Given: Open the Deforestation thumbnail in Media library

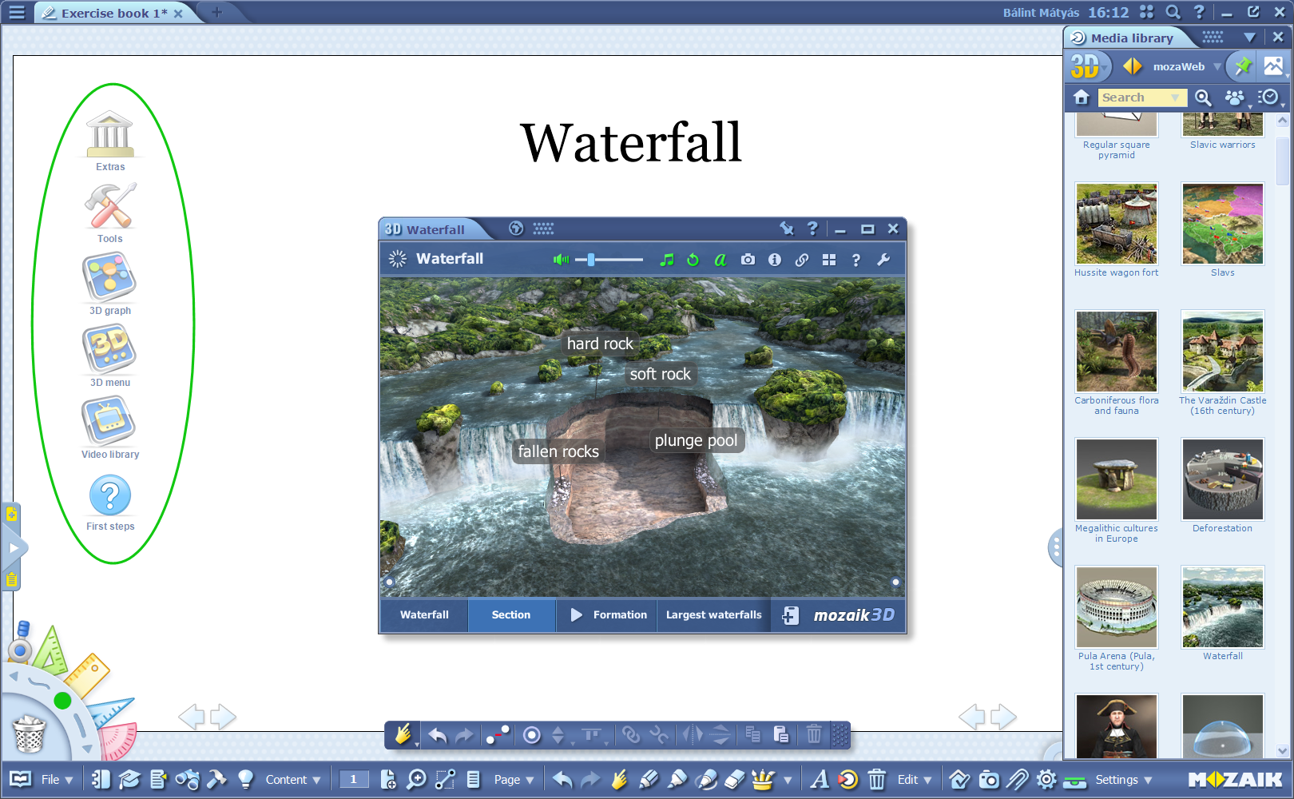Looking at the screenshot, I should click(x=1222, y=479).
